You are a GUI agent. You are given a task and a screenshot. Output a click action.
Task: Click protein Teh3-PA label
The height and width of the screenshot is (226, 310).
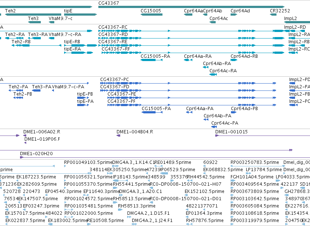[42, 87]
